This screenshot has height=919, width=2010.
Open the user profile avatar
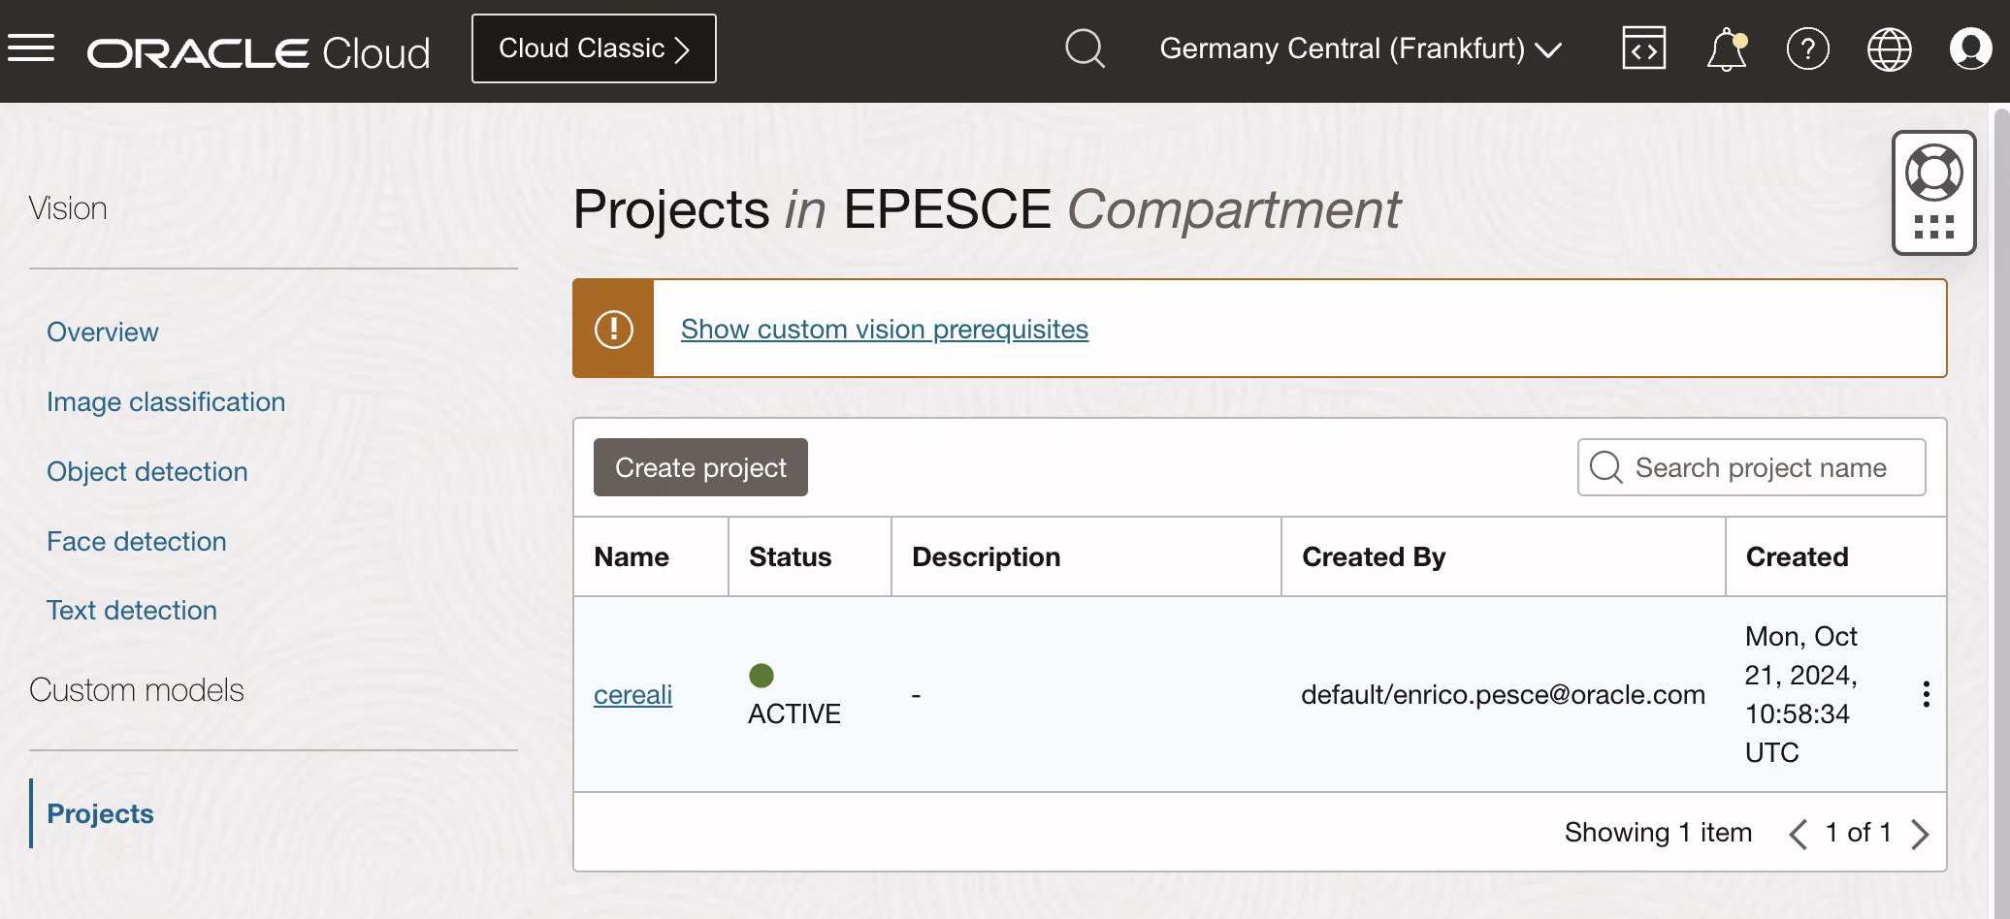click(1970, 48)
